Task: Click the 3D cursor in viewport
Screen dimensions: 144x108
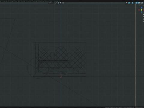Action: pyautogui.click(x=61, y=76)
